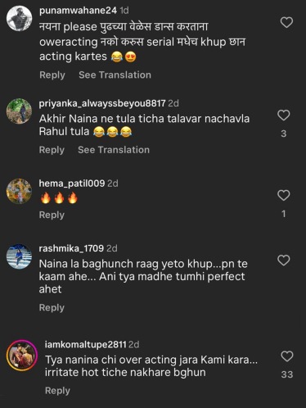See translation of priyanka's Rahul comment
The height and width of the screenshot is (408, 306).
pos(114,150)
